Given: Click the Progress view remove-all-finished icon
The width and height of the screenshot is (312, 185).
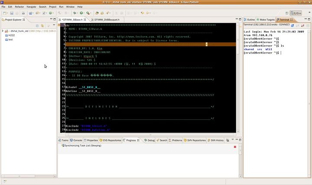Looking at the screenshot, I should click(227, 140).
